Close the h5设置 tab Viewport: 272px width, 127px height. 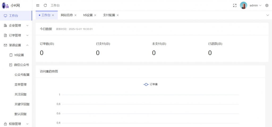95,15
